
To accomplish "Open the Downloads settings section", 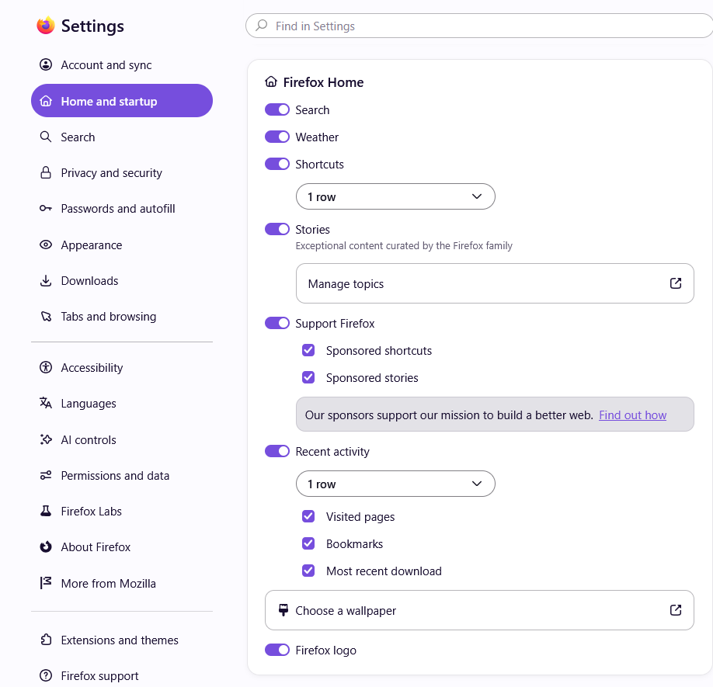I will pos(121,281).
